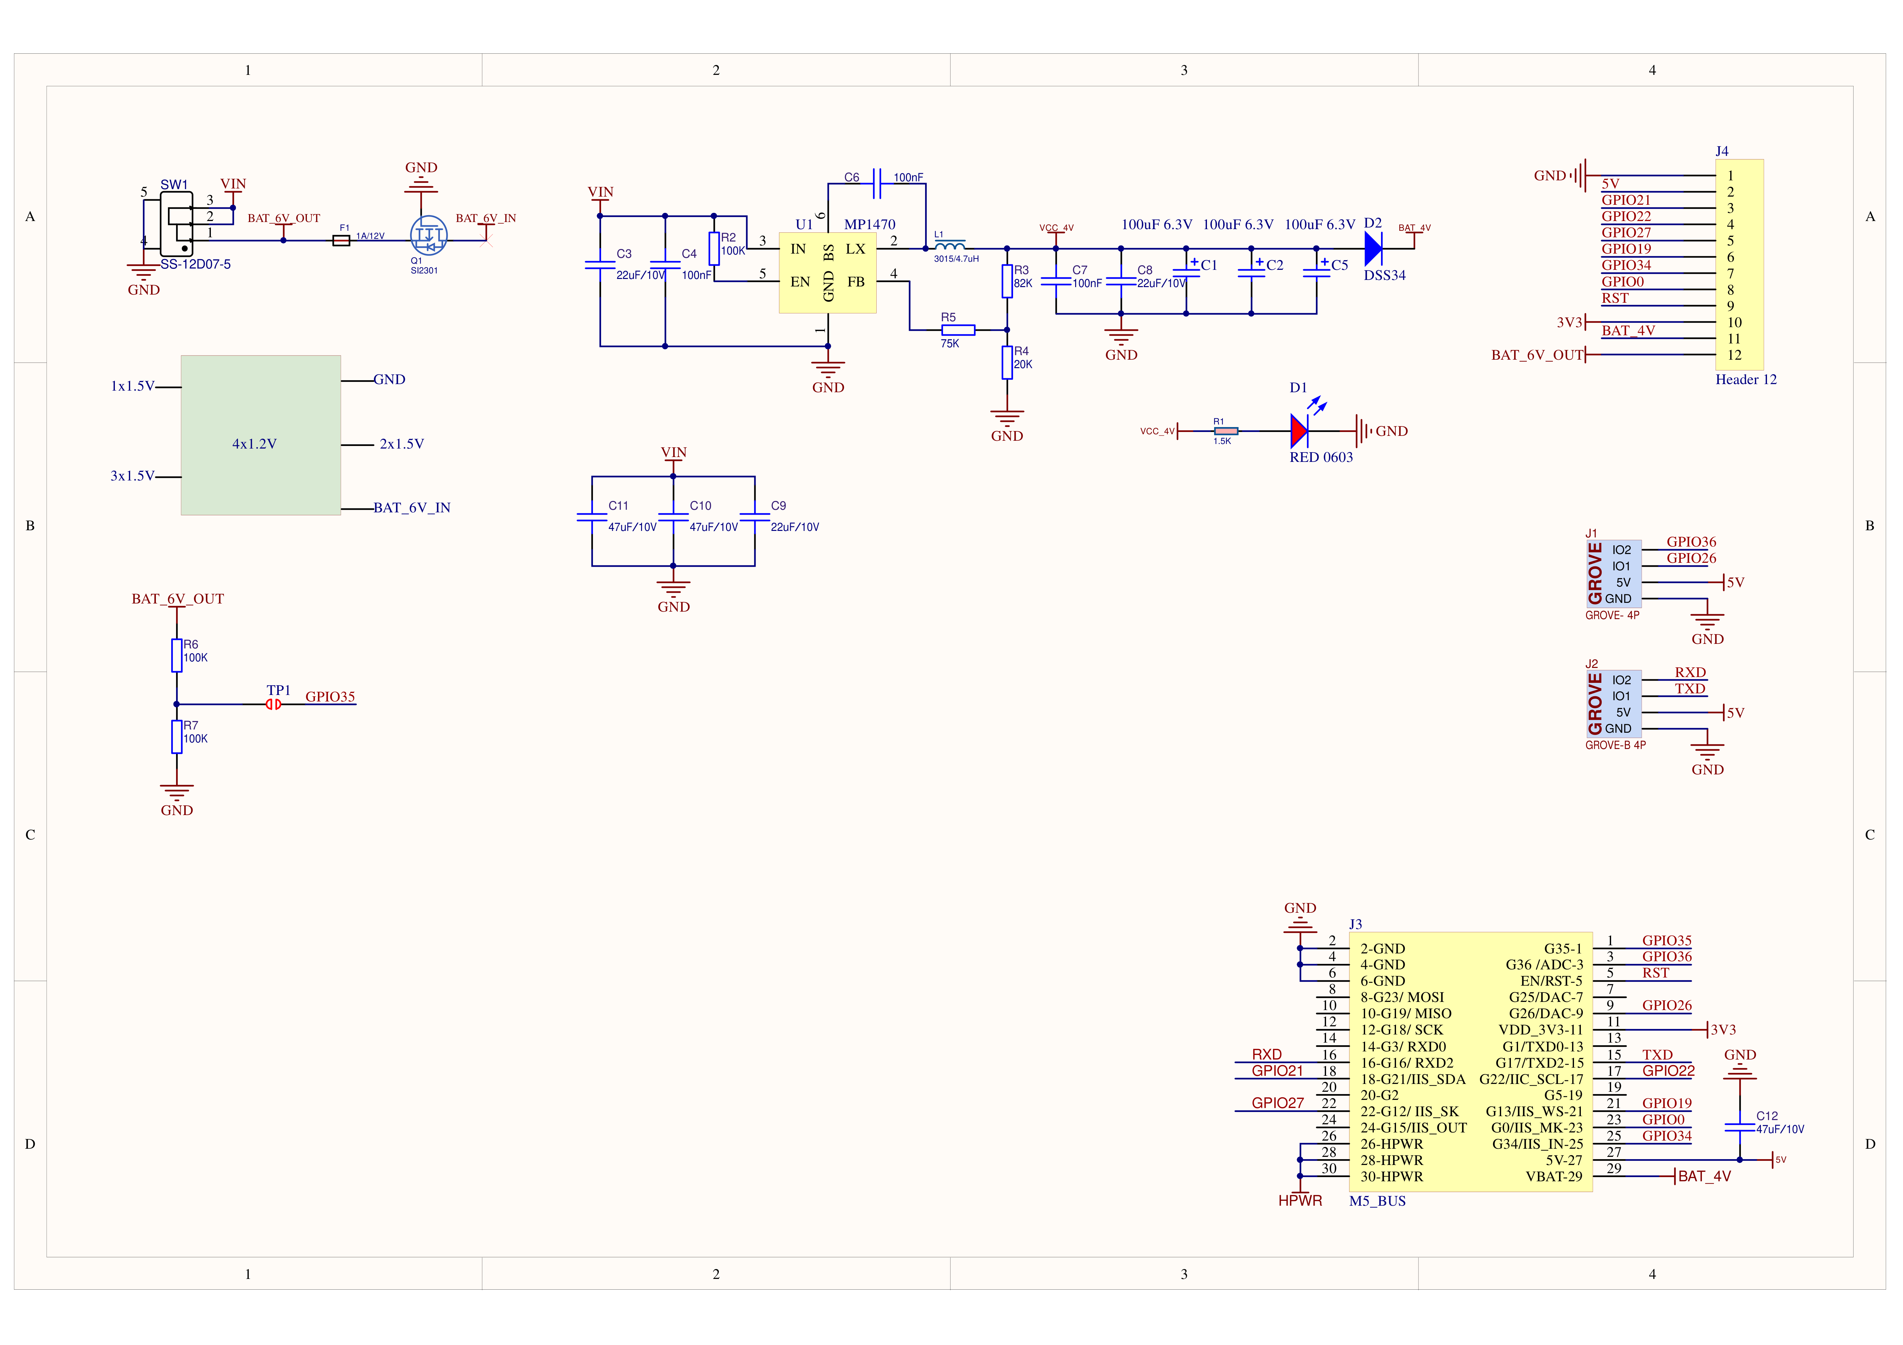
Task: Select the MP1470 part name text
Action: (x=869, y=225)
